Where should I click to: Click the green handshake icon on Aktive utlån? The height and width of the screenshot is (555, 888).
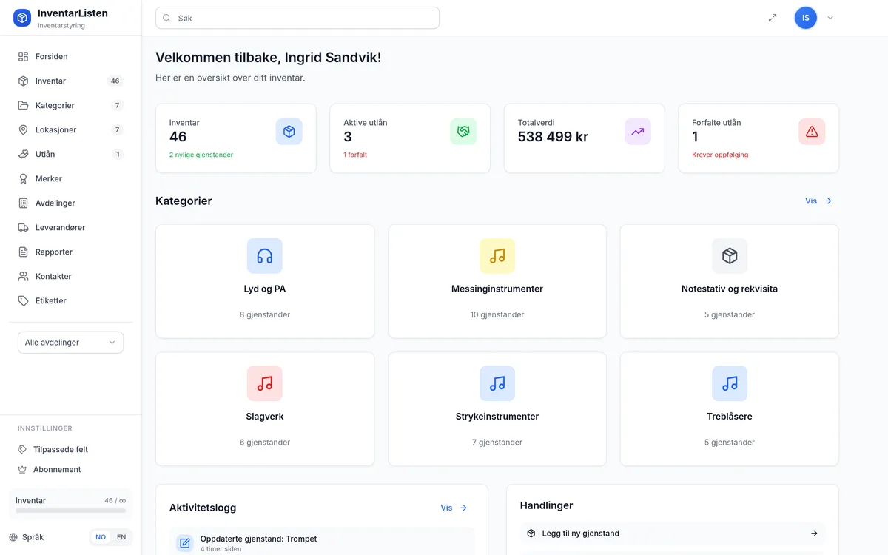coord(463,132)
